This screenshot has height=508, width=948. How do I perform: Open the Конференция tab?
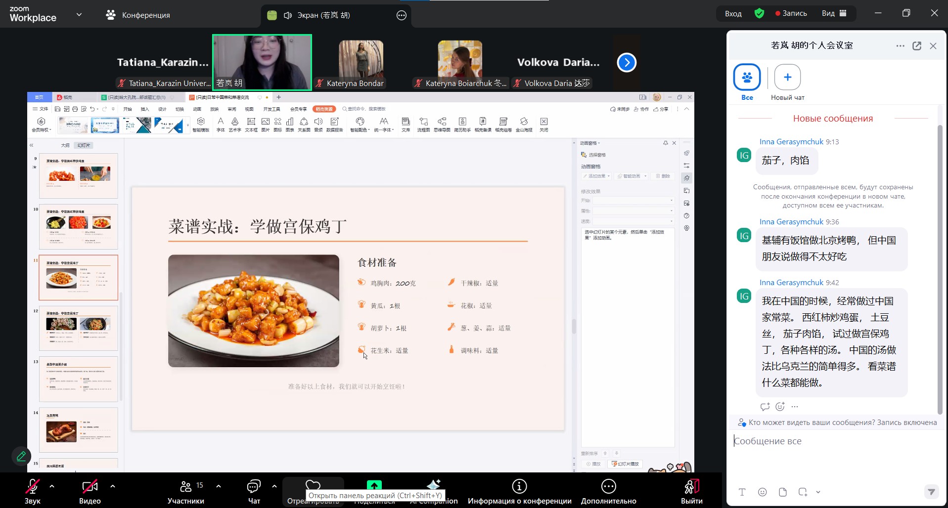(x=138, y=15)
